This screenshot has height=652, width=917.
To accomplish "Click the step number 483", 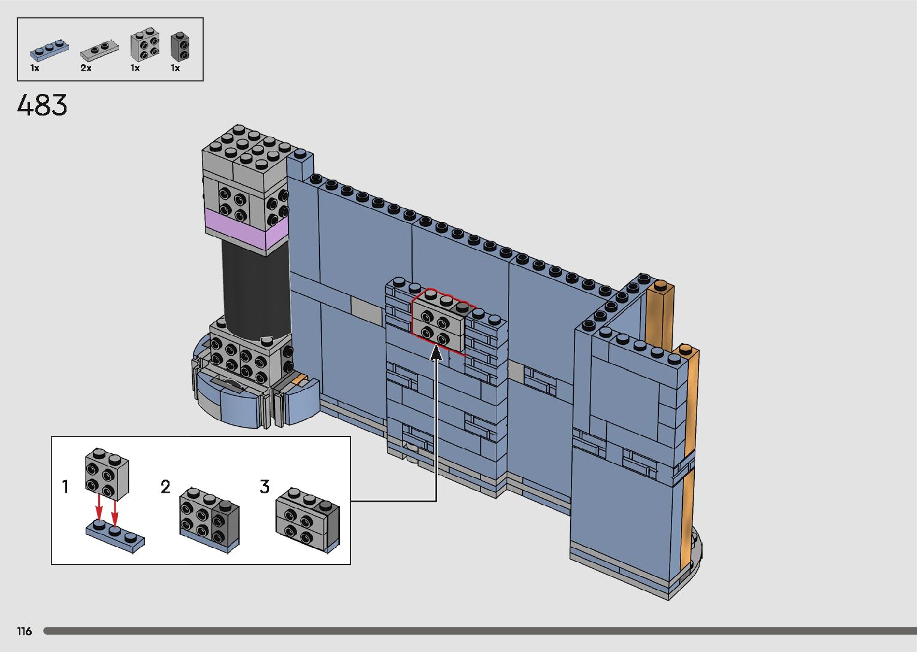I will click(x=42, y=106).
